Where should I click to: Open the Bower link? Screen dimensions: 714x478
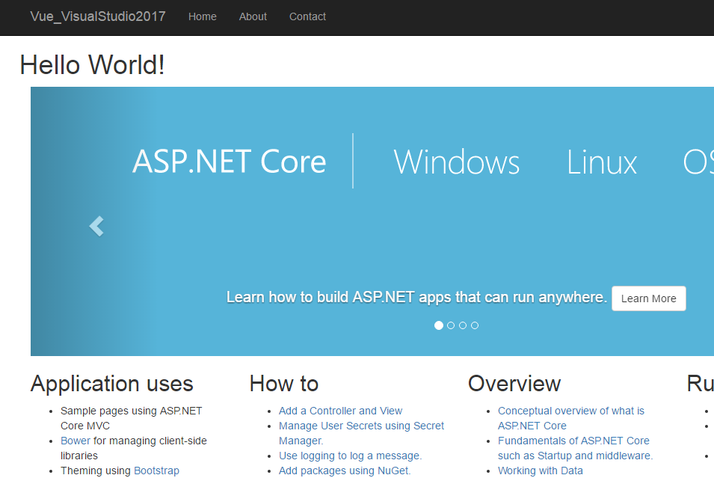point(75,441)
